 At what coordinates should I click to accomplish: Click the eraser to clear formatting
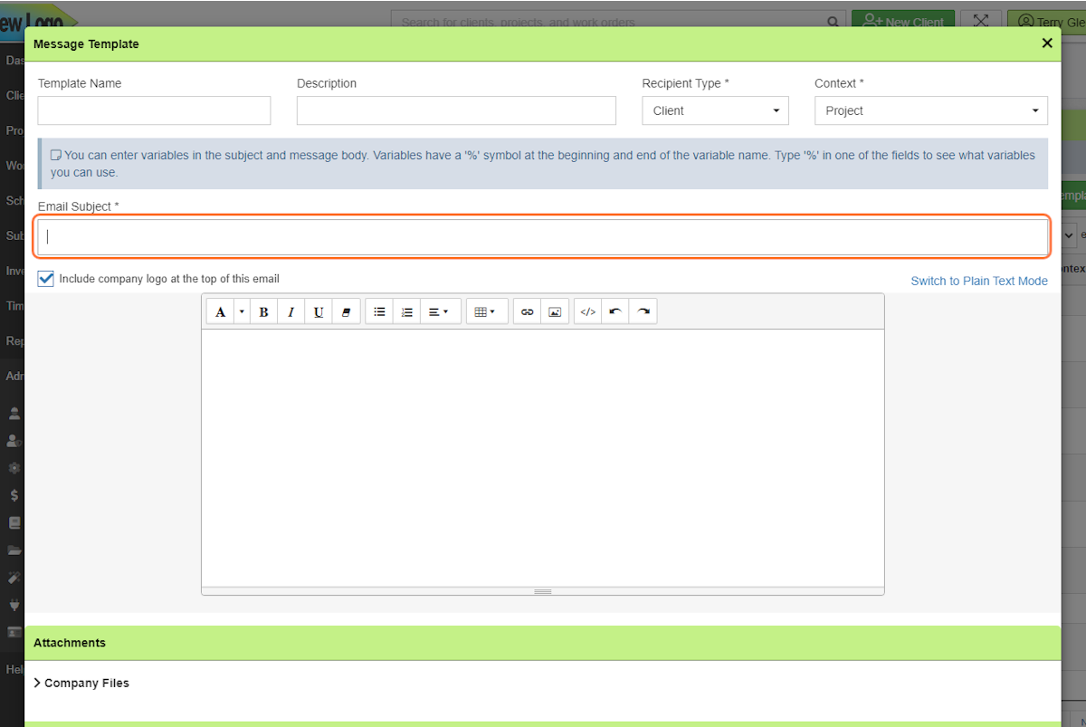click(347, 311)
